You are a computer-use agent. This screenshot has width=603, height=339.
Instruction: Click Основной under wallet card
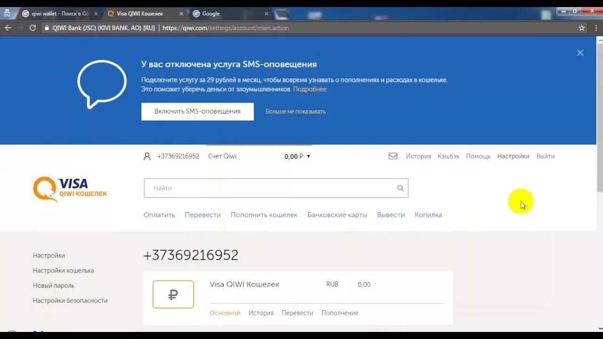pos(225,313)
